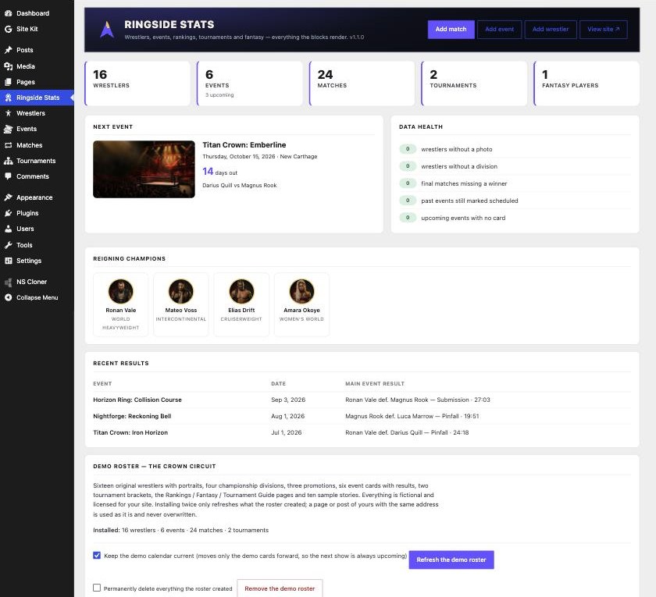
Task: Click the Dashboard gauge icon
Action: coord(8,13)
